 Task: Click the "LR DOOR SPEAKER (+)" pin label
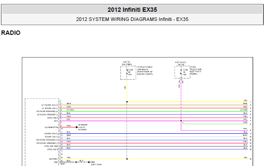(47, 112)
